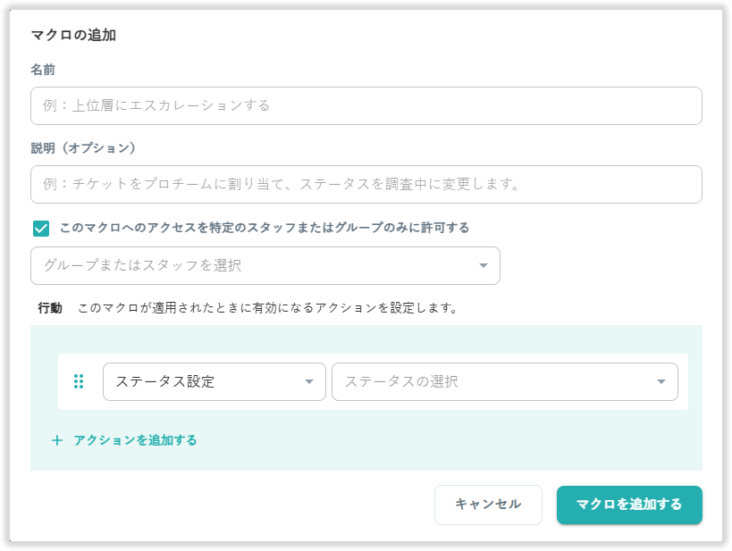Focus the 名前 text input field
This screenshot has width=732, height=551.
366,105
